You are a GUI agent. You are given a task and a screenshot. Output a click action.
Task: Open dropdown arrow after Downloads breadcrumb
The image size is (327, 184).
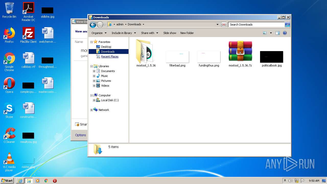pos(143,25)
